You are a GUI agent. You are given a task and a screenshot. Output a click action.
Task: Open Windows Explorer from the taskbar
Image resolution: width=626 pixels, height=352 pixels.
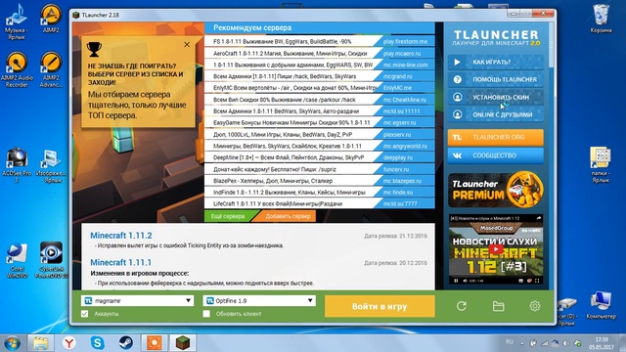[41, 343]
